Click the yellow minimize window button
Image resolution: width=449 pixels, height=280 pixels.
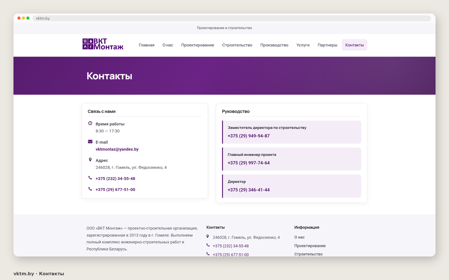[x=24, y=18]
